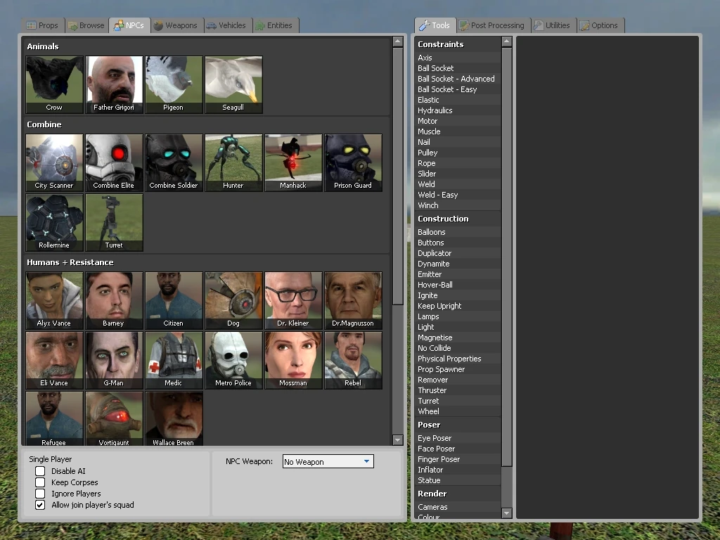Open the Vehicles tab

(x=226, y=25)
